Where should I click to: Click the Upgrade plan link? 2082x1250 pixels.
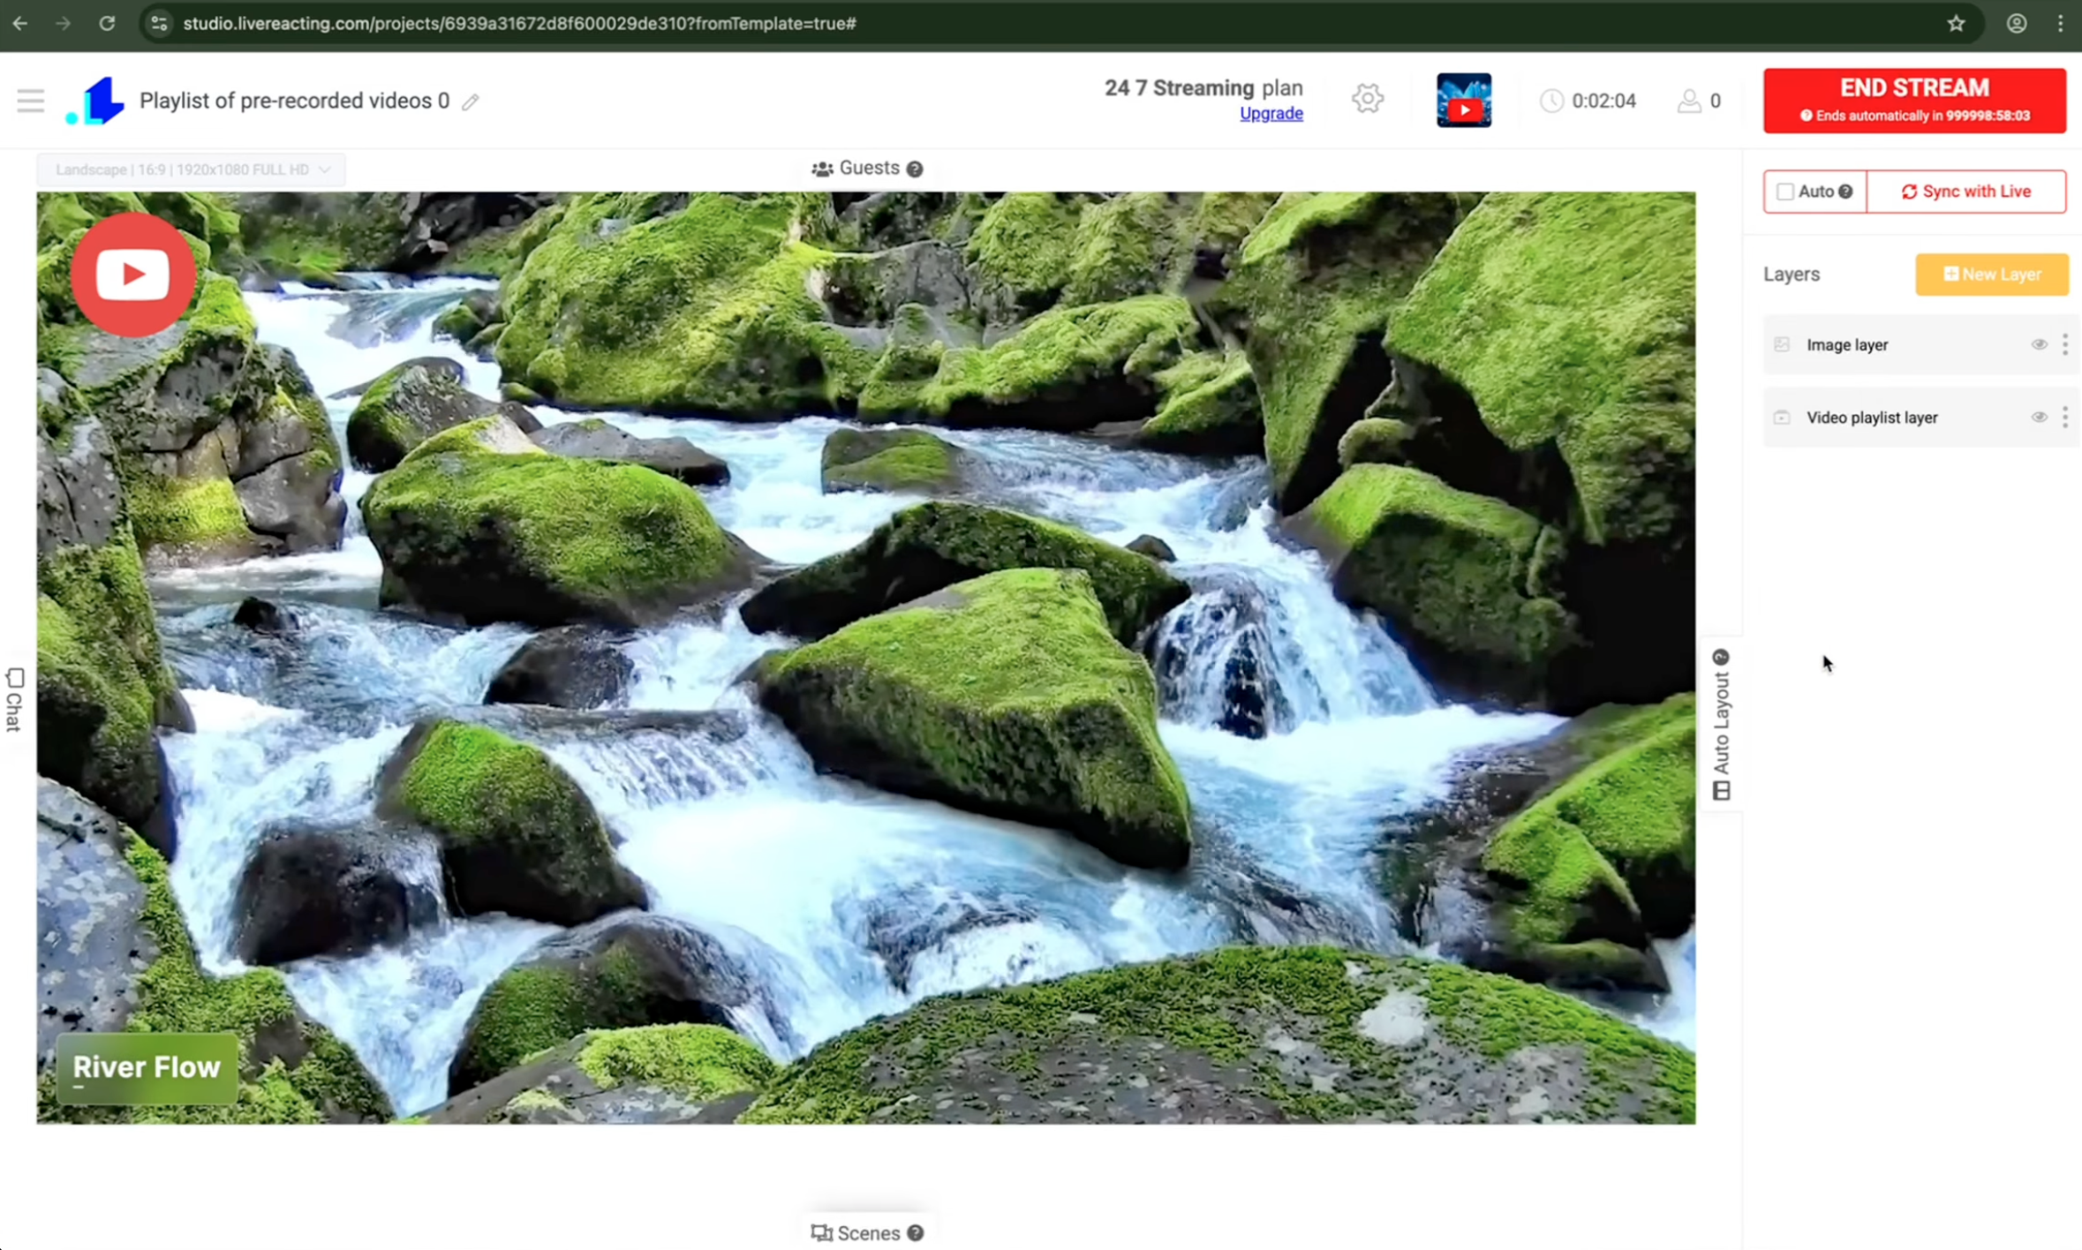pos(1271,114)
